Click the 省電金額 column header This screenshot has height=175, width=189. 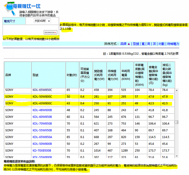[154, 75]
